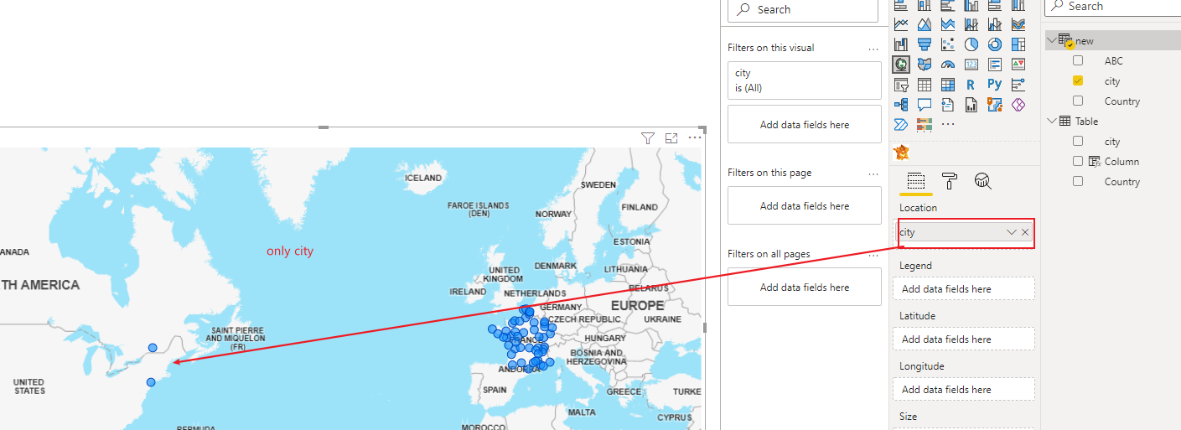
Task: Select the Key influencers visualization
Action: (1018, 85)
